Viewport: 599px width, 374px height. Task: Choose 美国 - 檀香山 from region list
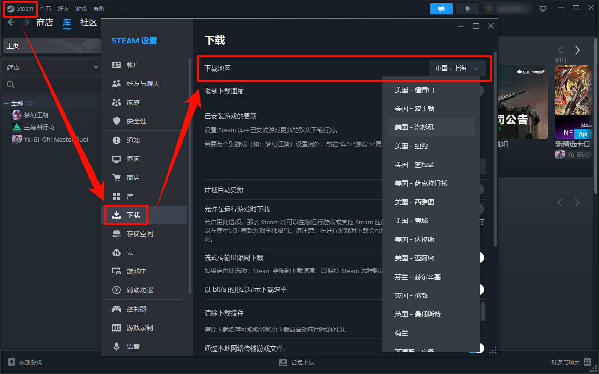431,90
